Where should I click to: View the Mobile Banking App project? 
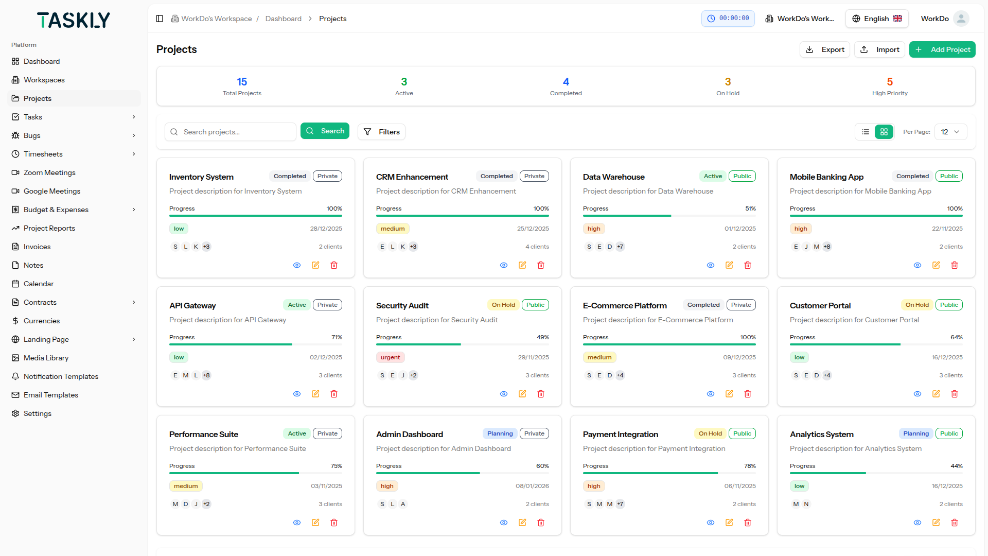coord(918,265)
